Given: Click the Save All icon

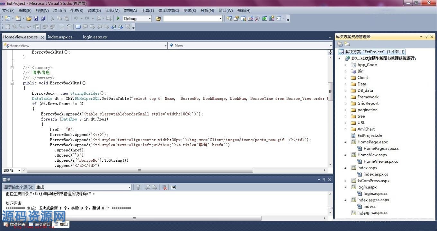Looking at the screenshot, I should click(43, 19).
